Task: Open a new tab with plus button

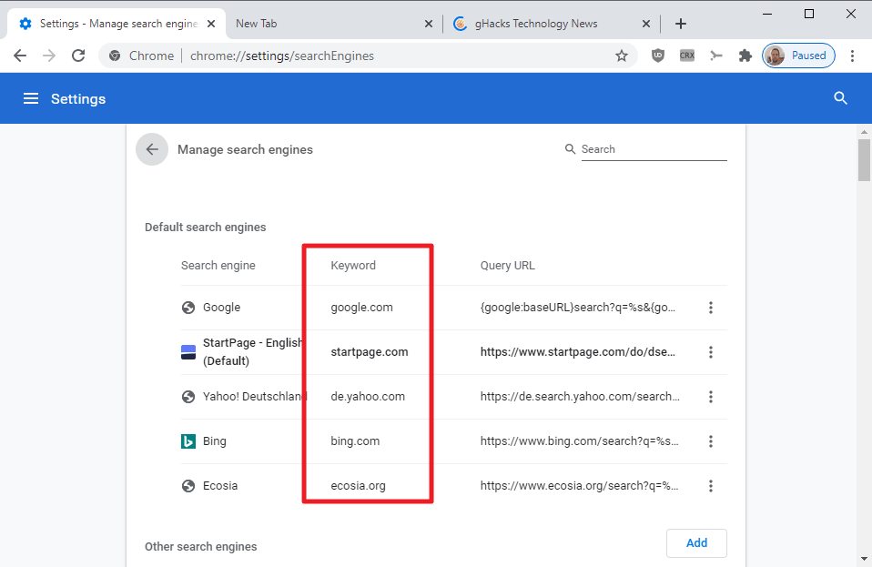Action: [x=681, y=24]
